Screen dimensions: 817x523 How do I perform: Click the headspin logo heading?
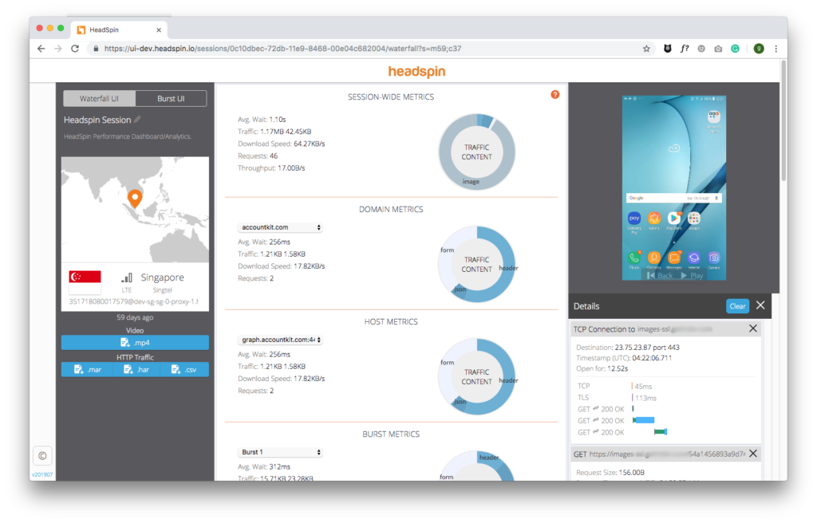point(416,72)
